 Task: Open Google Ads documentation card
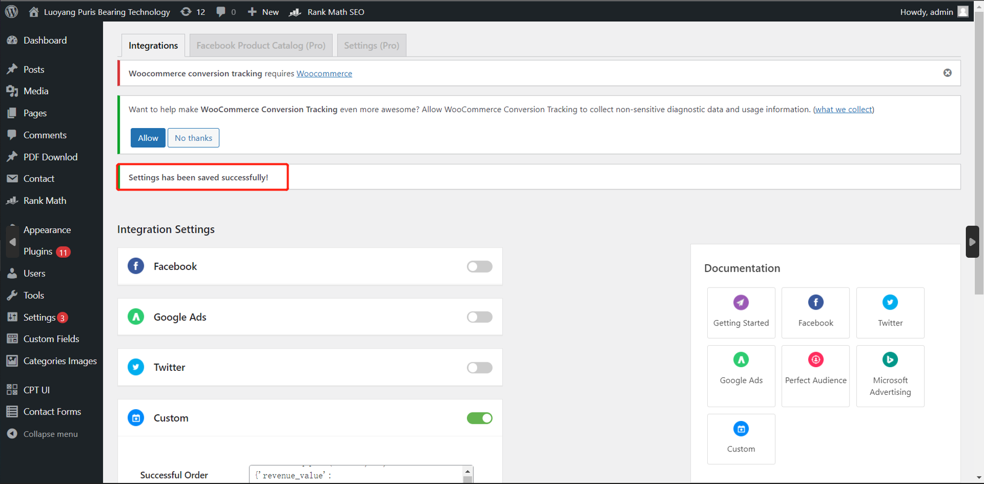[741, 376]
